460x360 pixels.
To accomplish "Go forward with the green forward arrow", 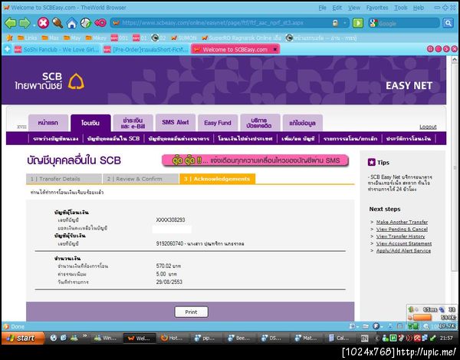I will point(25,23).
